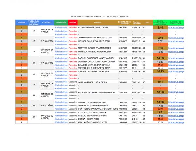The image size is (196, 151).
Task: Open the drive link for GALLEGO MORA GLORIA ESTELLA
Action: pos(176,65)
